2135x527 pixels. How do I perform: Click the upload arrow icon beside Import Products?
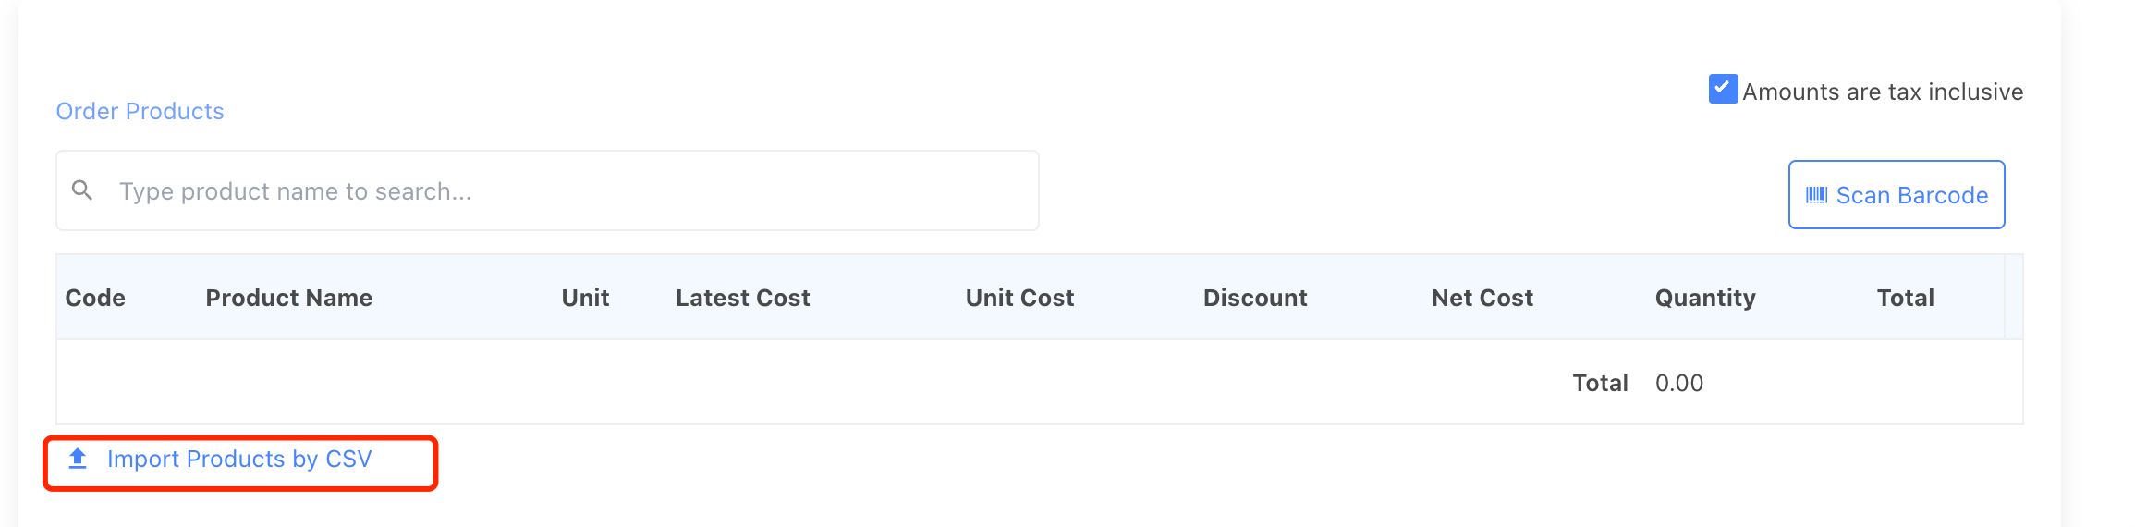tap(79, 459)
